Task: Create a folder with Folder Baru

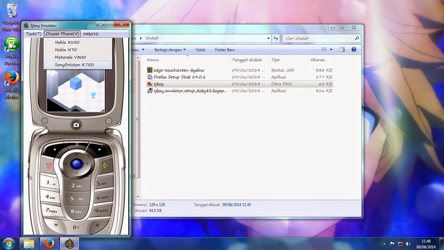Action: click(x=225, y=50)
